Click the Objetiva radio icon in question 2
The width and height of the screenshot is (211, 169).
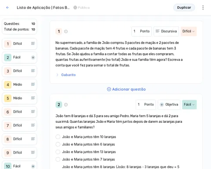click(162, 105)
